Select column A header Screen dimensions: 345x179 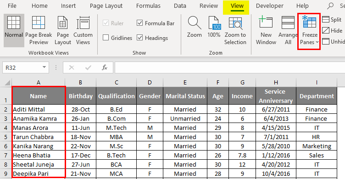pyautogui.click(x=39, y=83)
